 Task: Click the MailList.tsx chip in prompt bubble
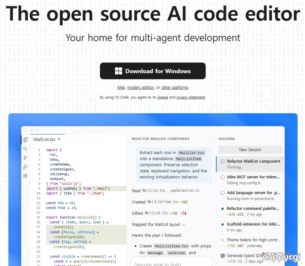coord(192,153)
